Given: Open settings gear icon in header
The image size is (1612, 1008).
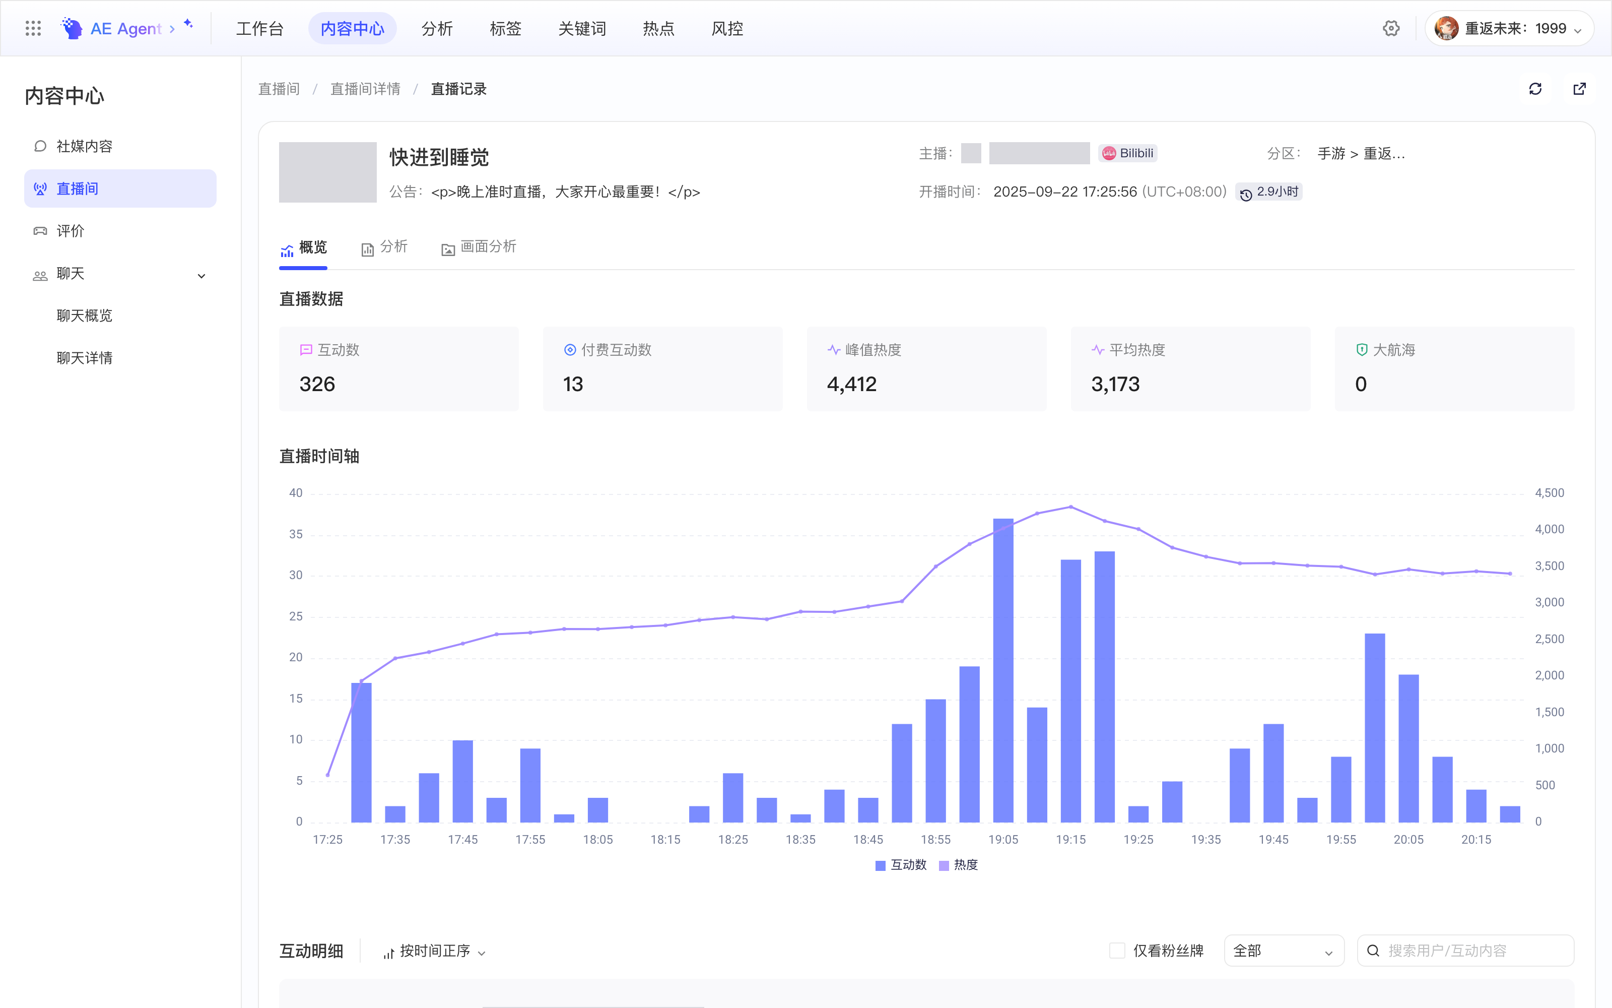Looking at the screenshot, I should click(1391, 28).
